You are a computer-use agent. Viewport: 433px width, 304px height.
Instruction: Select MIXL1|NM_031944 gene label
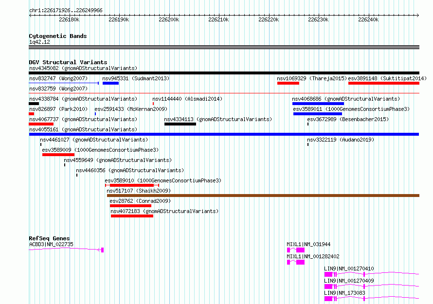pyautogui.click(x=308, y=244)
